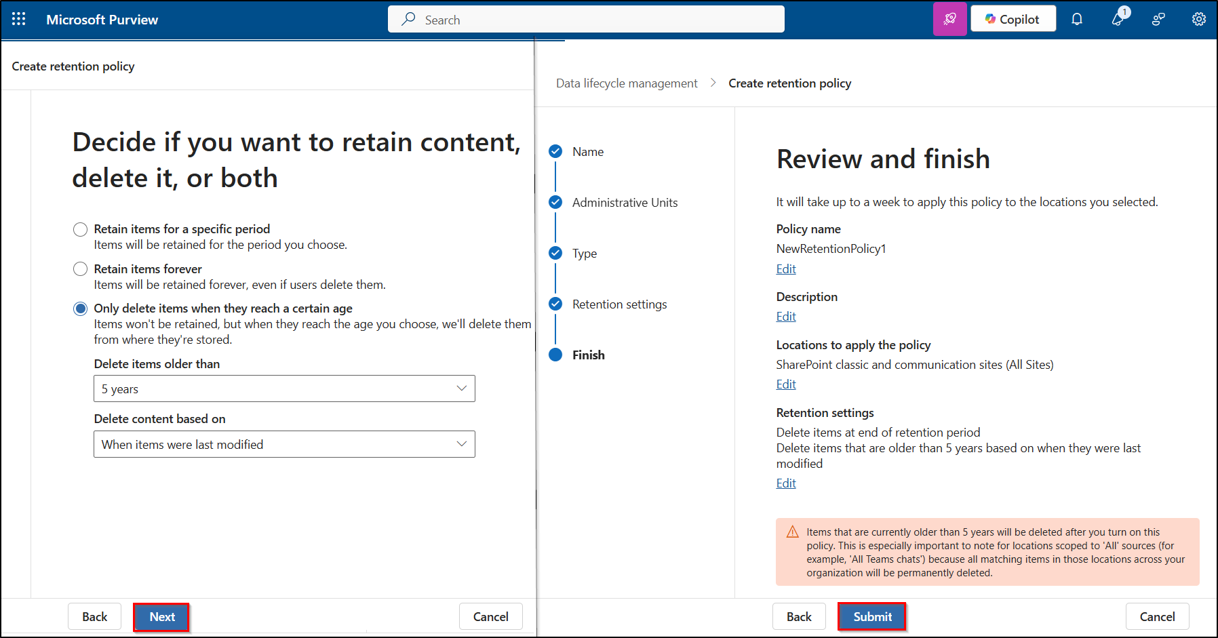Viewport: 1218px width, 638px height.
Task: Open the Microsoft 365 app launcher
Action: [18, 19]
